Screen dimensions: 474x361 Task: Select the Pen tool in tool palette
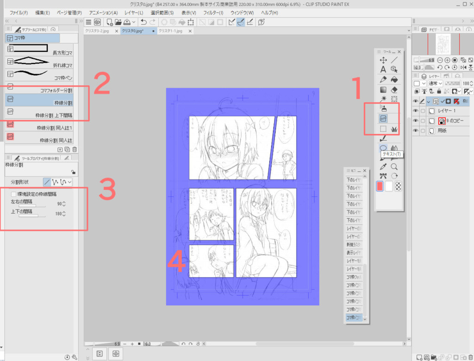[383, 80]
